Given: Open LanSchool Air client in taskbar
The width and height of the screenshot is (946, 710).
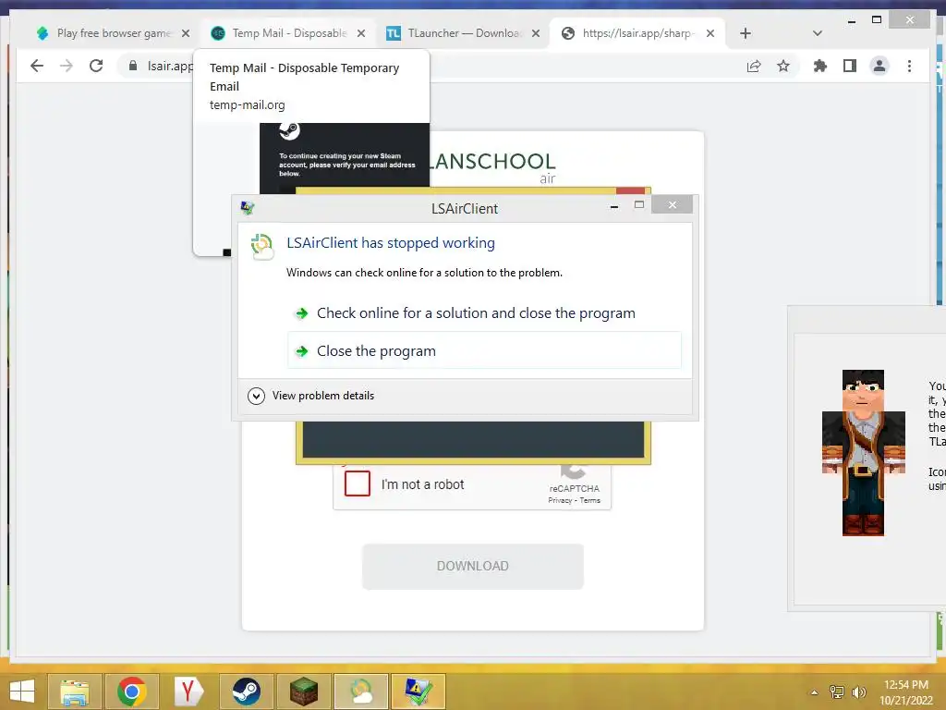Looking at the screenshot, I should coord(361,692).
